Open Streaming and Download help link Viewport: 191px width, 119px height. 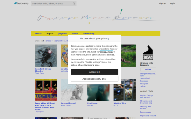(146, 102)
